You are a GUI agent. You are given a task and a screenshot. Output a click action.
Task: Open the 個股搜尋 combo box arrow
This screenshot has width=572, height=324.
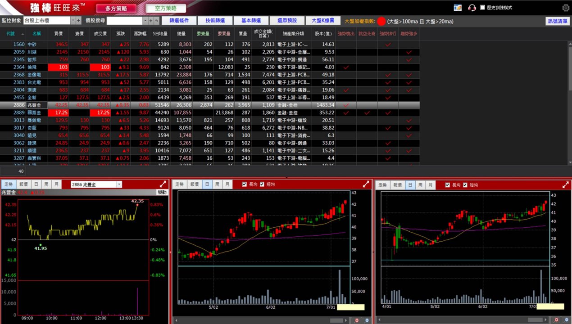click(x=145, y=21)
